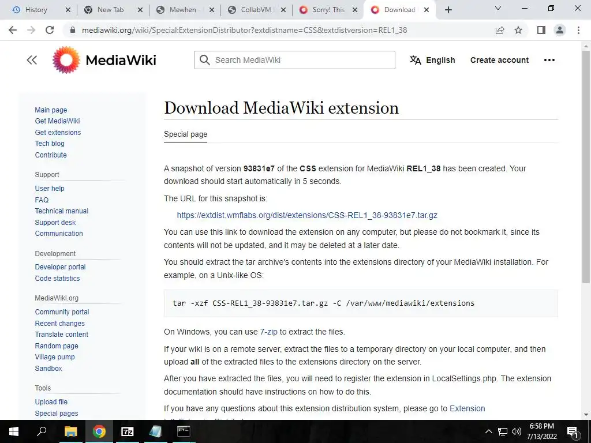Viewport: 591px width, 443px height.
Task: Switch to the New Tab tab
Action: click(x=110, y=10)
